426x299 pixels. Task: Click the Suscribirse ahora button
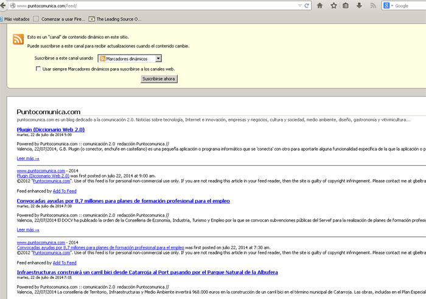tap(159, 79)
